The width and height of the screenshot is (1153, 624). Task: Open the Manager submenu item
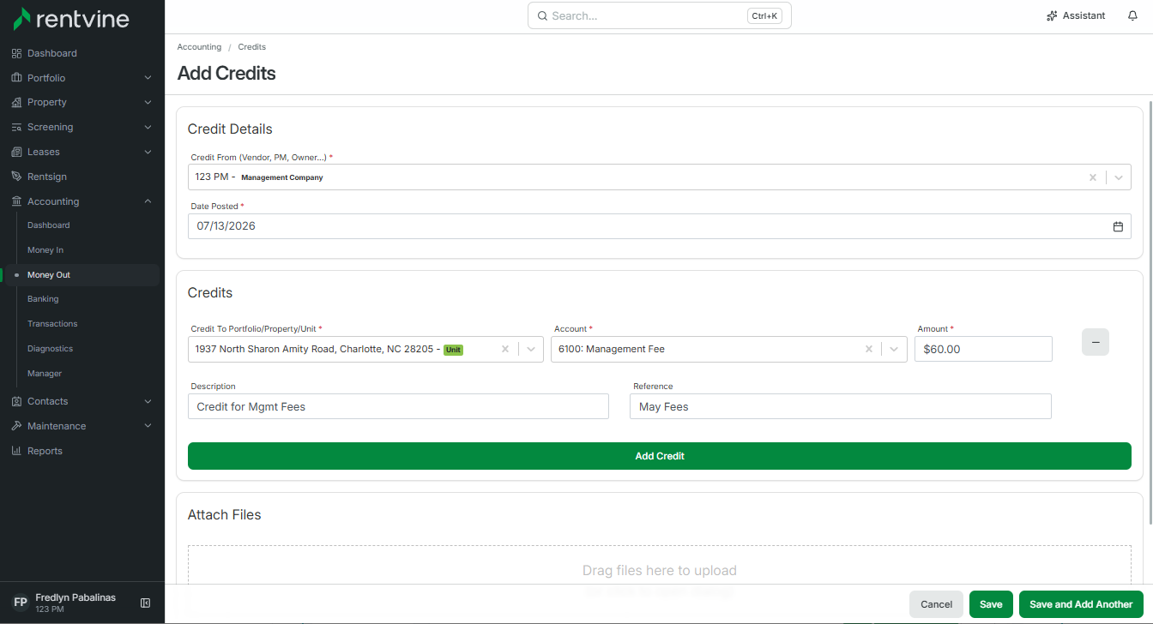pyautogui.click(x=45, y=374)
